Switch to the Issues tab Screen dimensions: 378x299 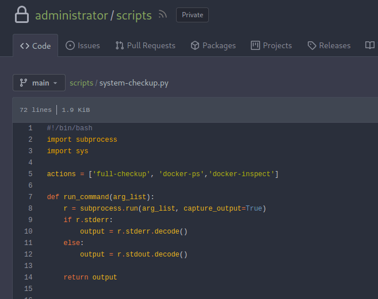[83, 45]
